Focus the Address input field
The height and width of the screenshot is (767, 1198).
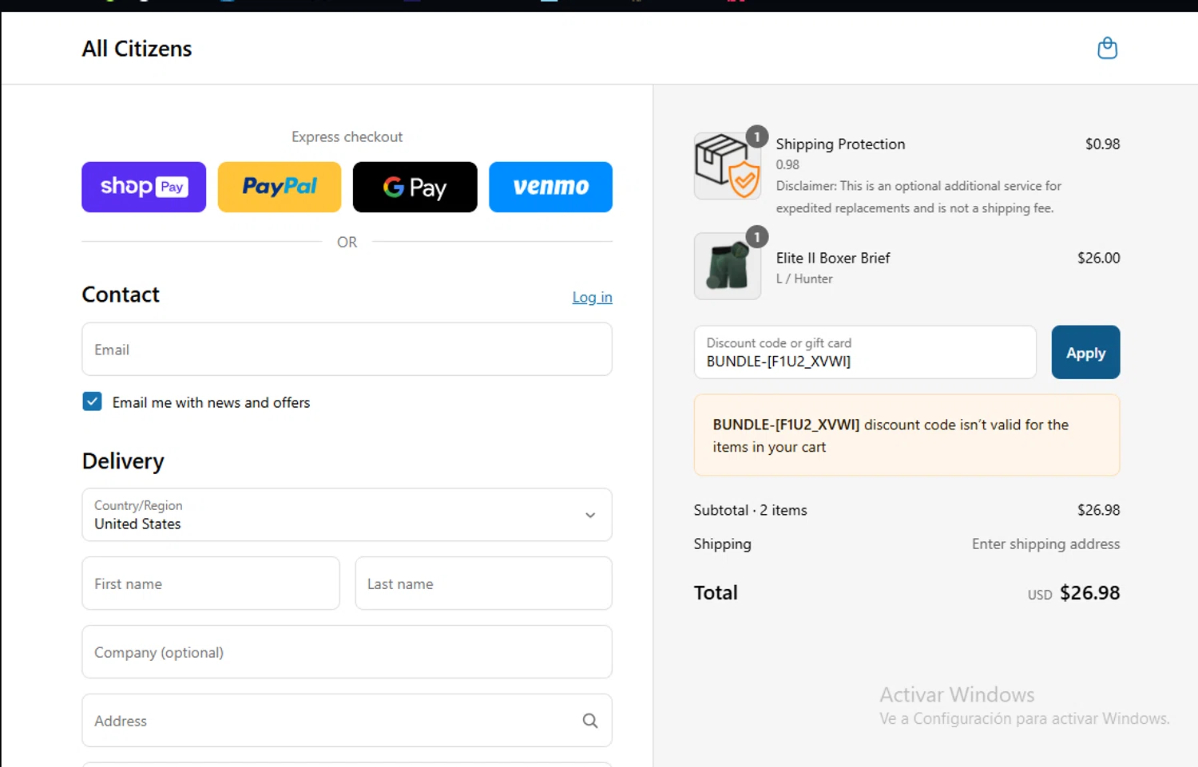point(347,721)
